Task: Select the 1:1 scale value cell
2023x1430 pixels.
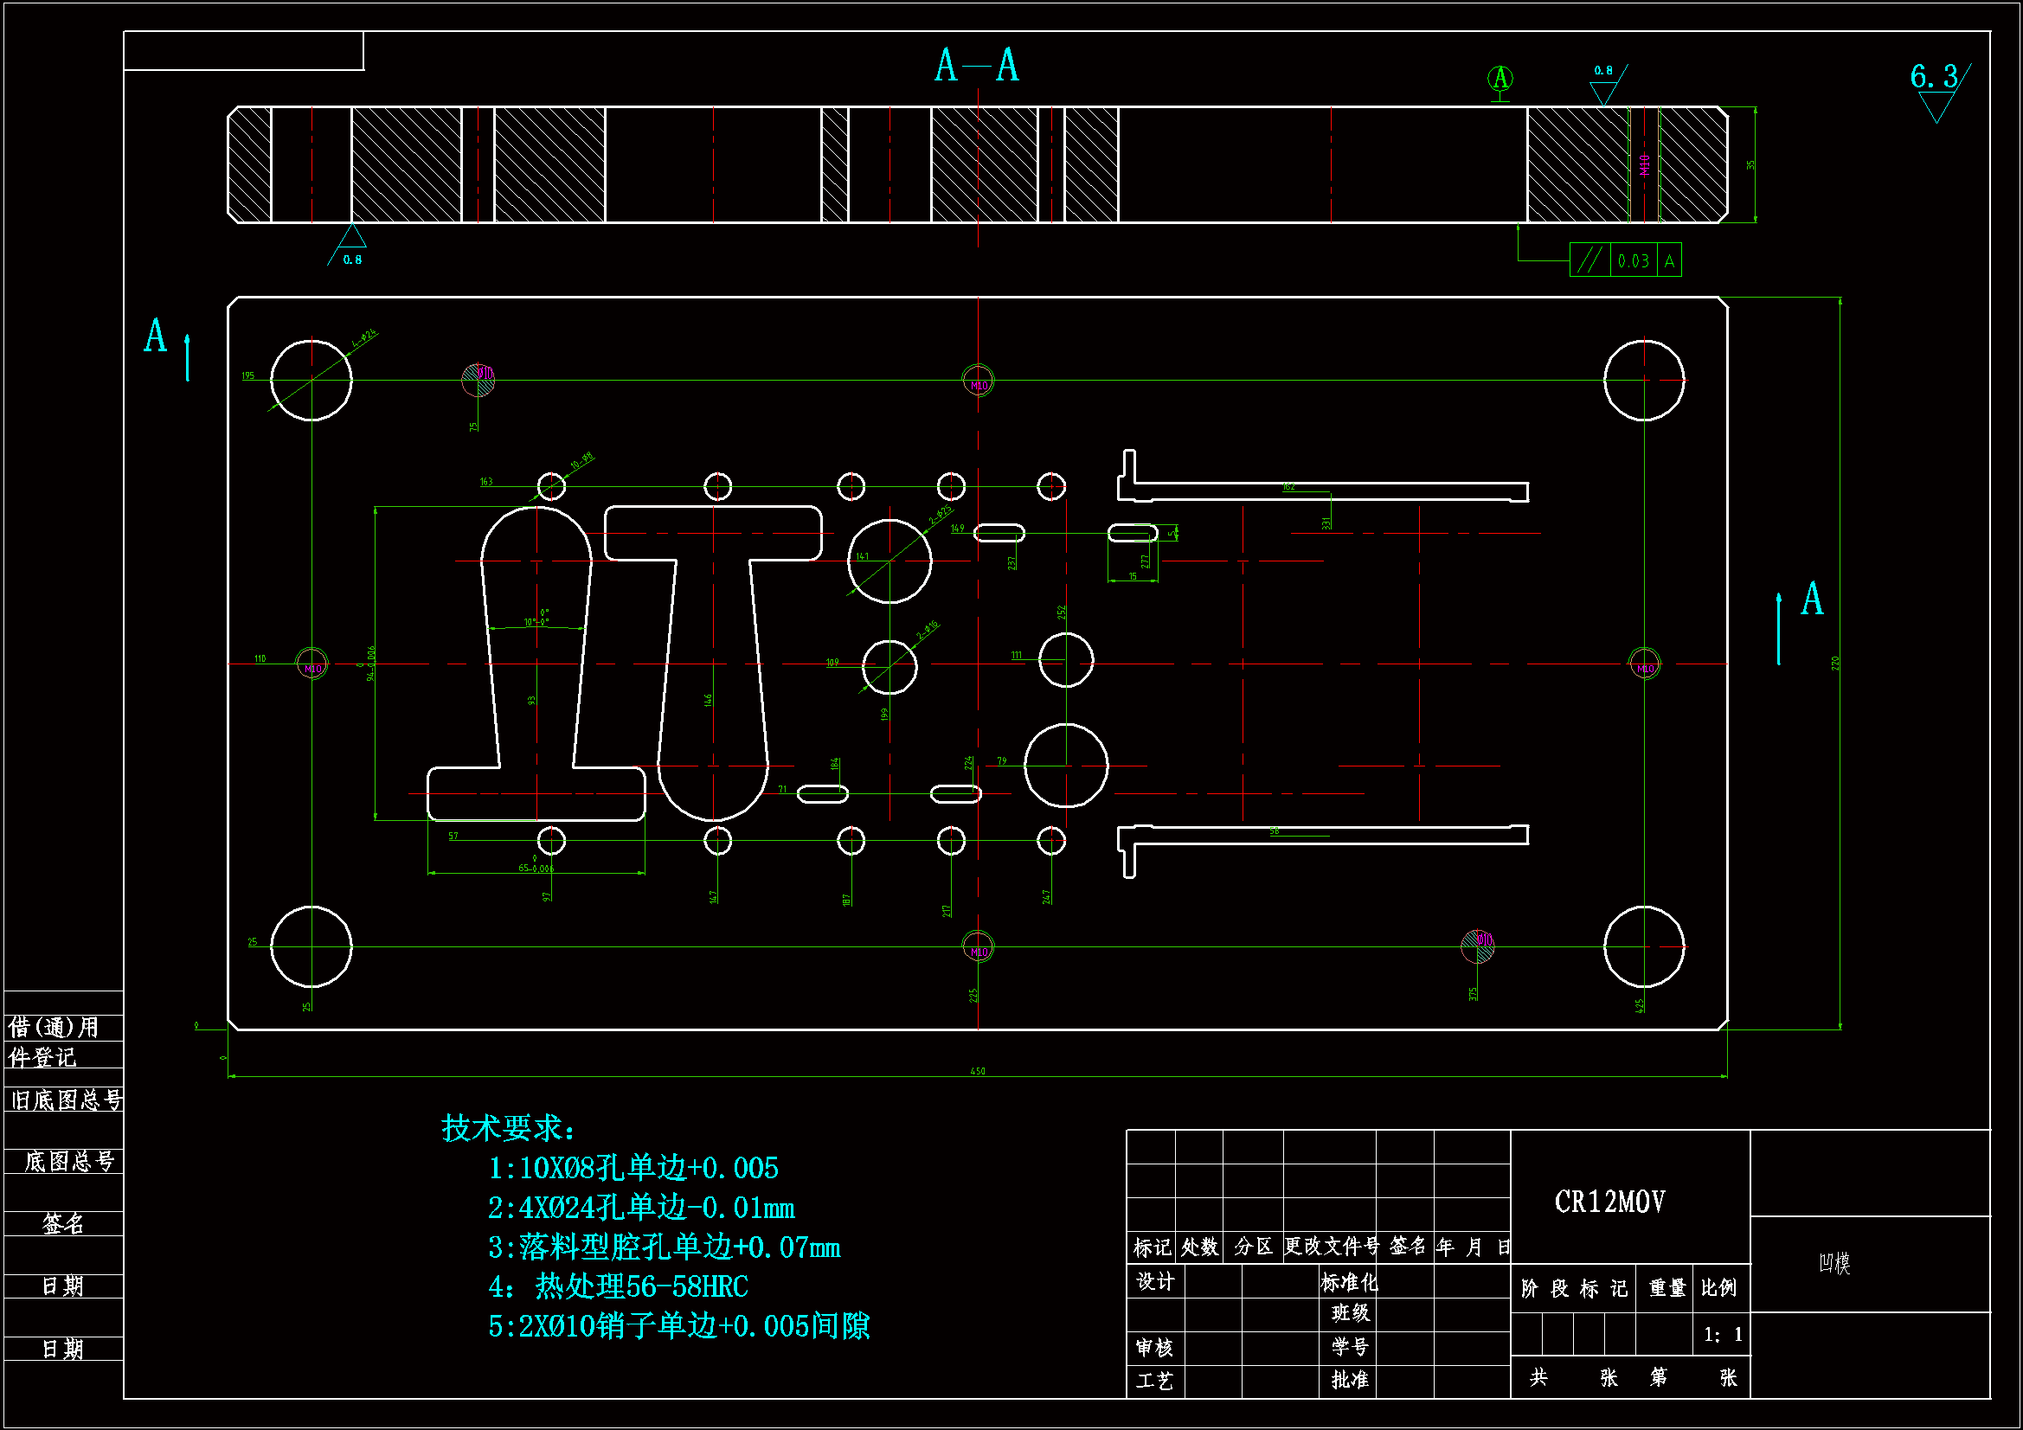Action: [x=1722, y=1335]
